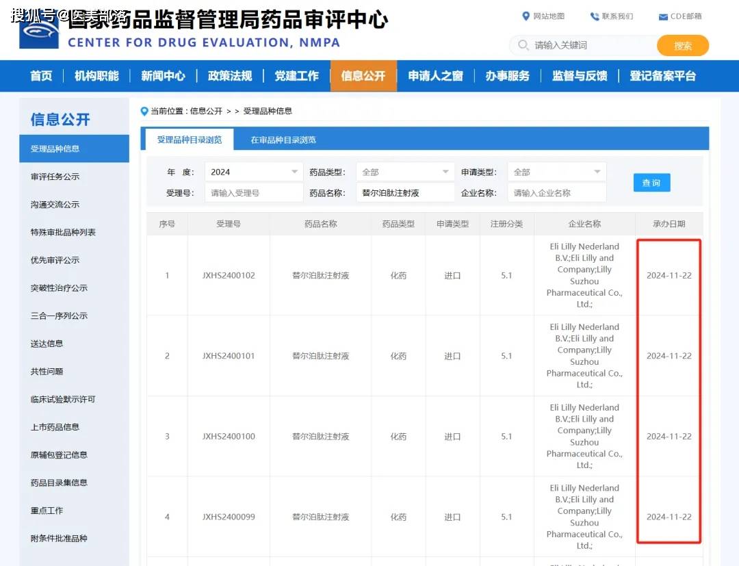Click company name in the JXHS2400102 row
739x566 pixels.
(584, 275)
